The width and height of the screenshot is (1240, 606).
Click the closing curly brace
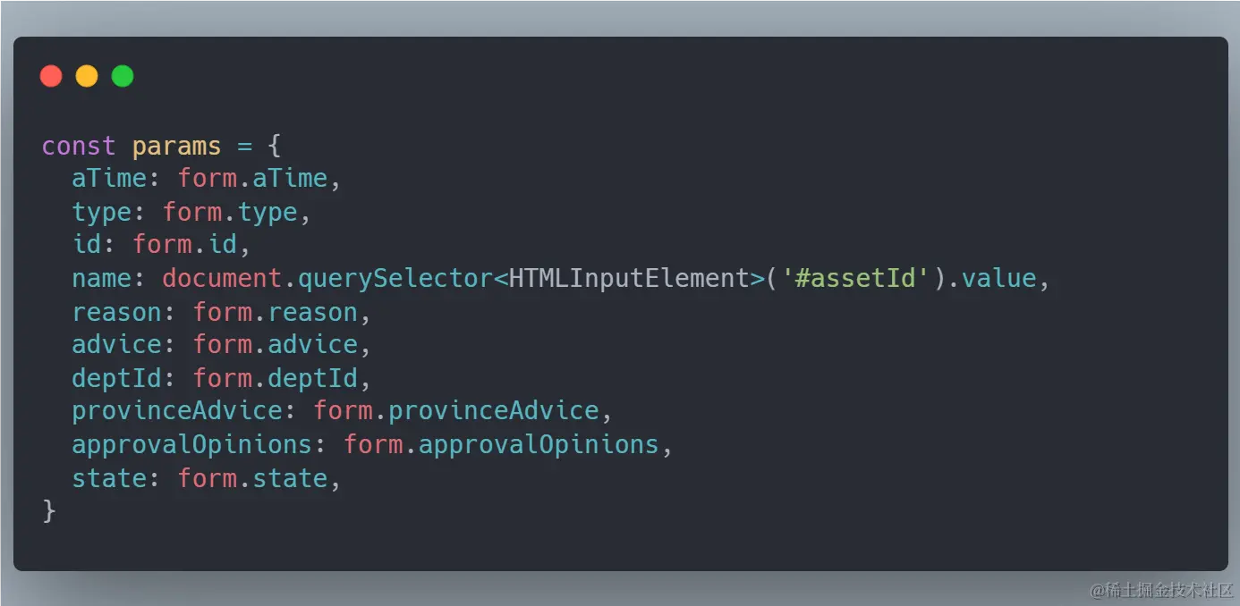click(x=49, y=511)
